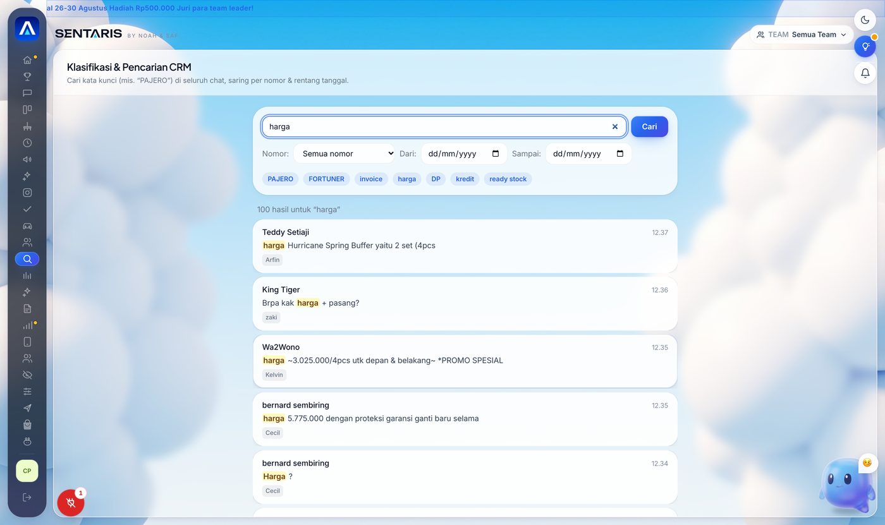Click the lightbulb tips button
Screen dimensions: 885x525
(865, 47)
